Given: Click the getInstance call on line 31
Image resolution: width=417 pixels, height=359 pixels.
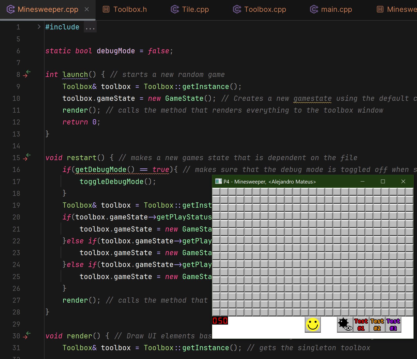Looking at the screenshot, I should point(206,348).
